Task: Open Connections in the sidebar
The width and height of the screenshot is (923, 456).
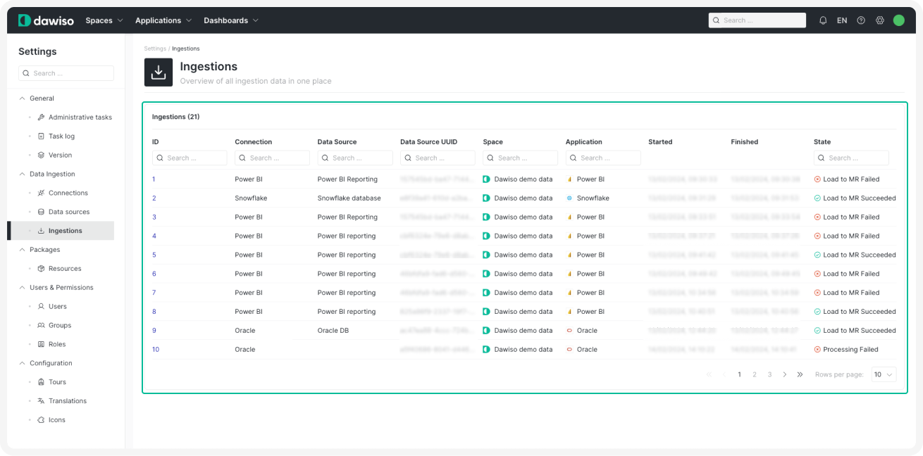Action: coord(68,193)
